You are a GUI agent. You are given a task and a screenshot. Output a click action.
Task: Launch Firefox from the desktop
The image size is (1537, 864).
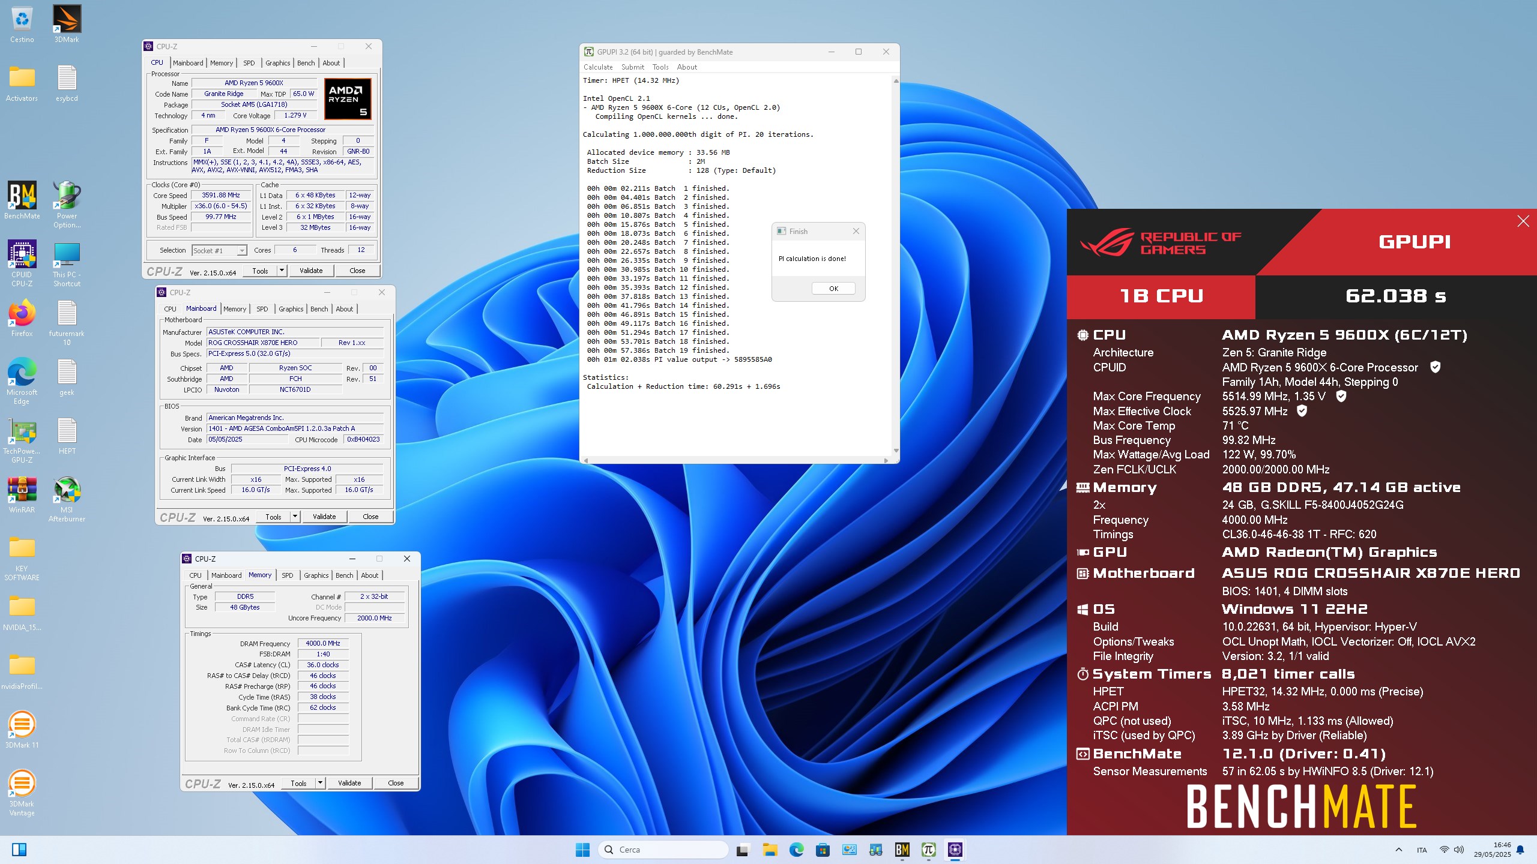click(x=22, y=318)
